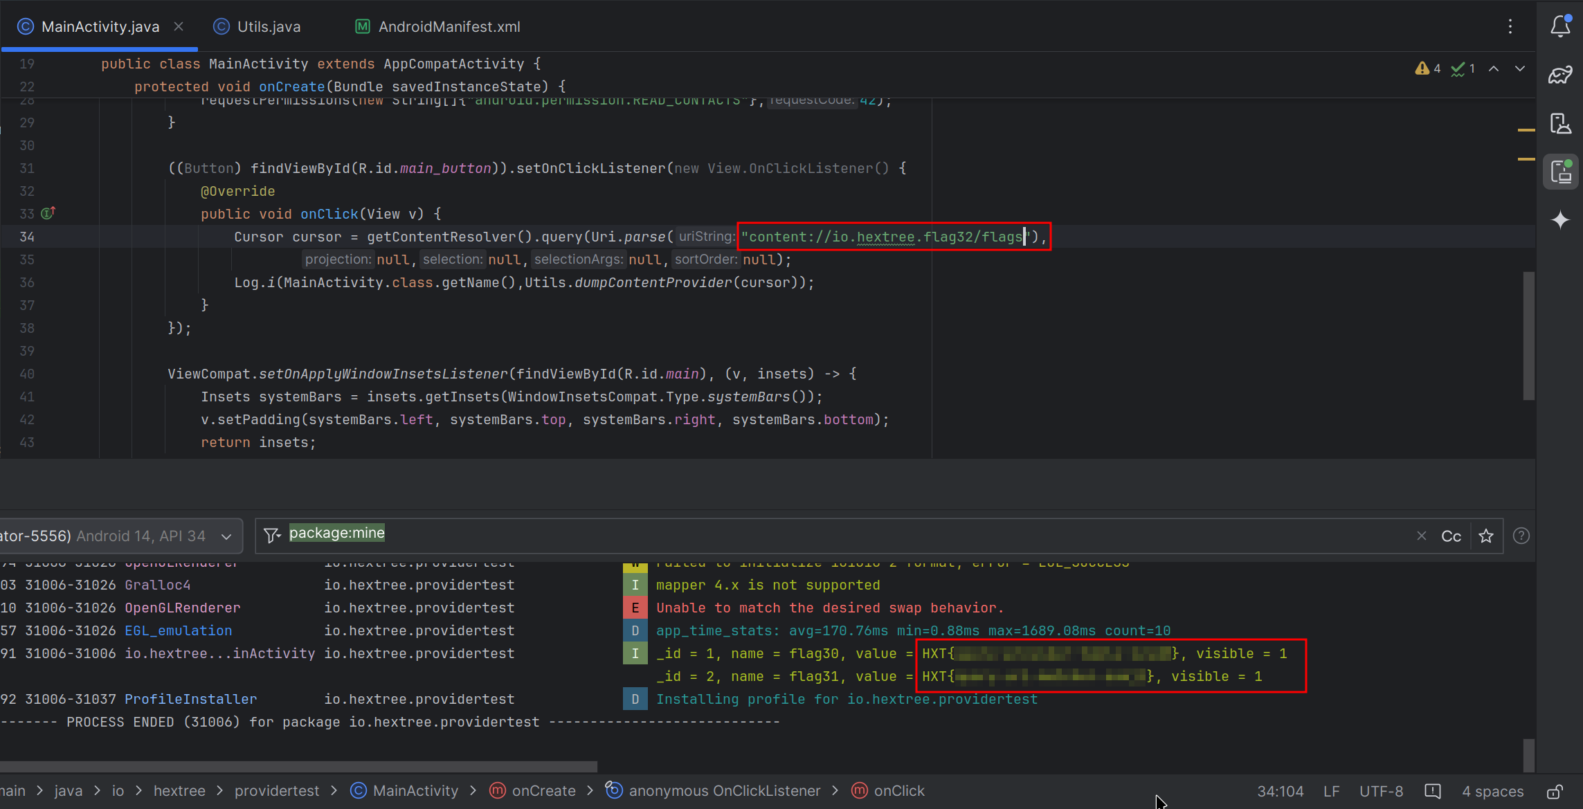Change the 4 spaces indent setting
Screen dimensions: 1583x809
(1492, 791)
